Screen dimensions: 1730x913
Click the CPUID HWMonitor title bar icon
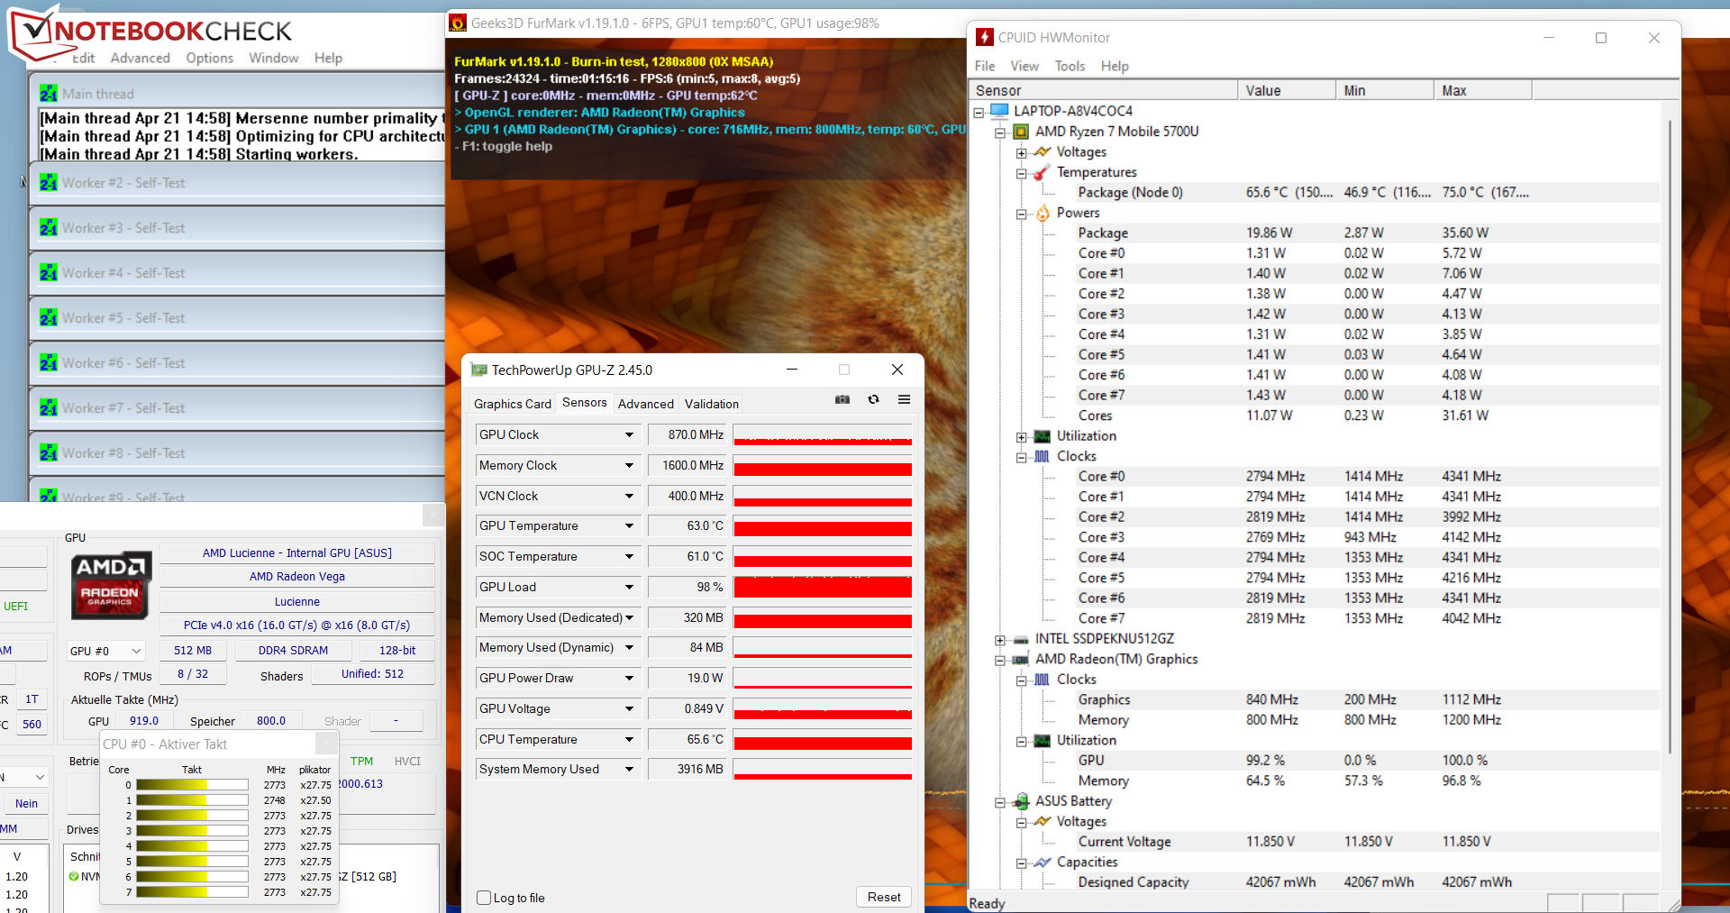pyautogui.click(x=984, y=37)
